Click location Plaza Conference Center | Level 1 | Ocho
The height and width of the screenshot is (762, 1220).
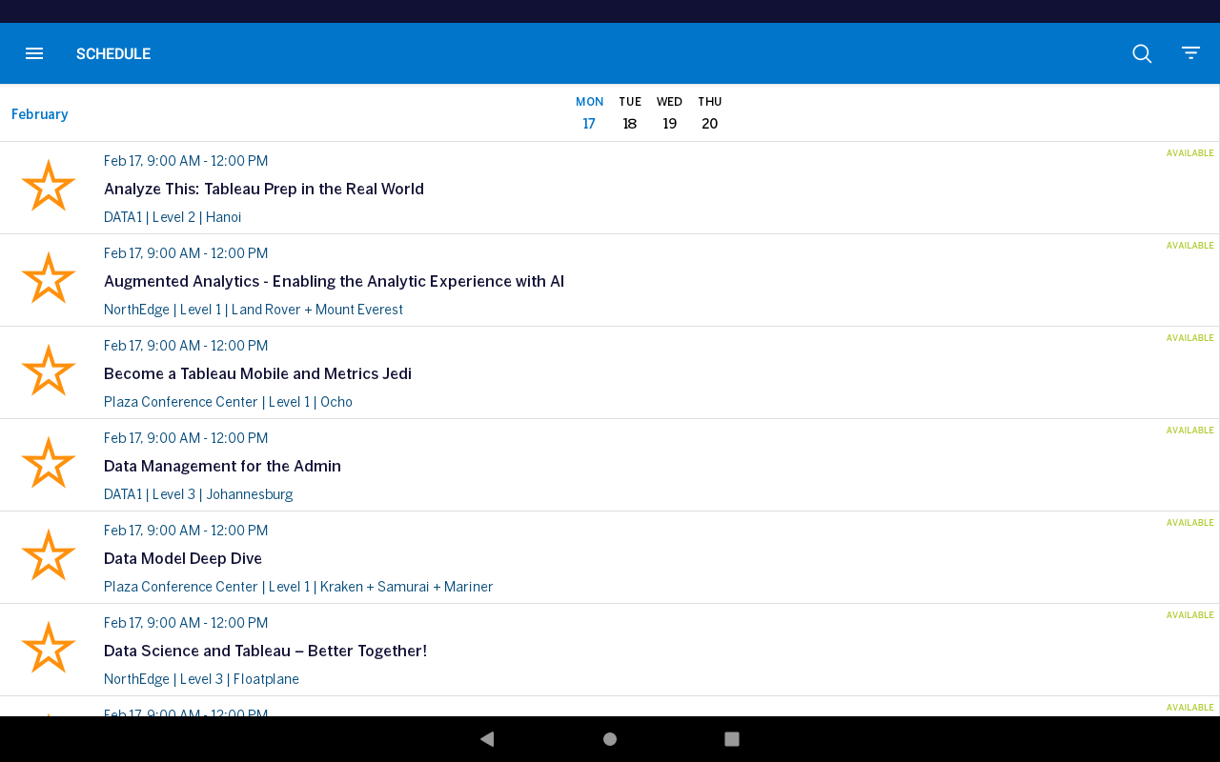[x=228, y=402]
